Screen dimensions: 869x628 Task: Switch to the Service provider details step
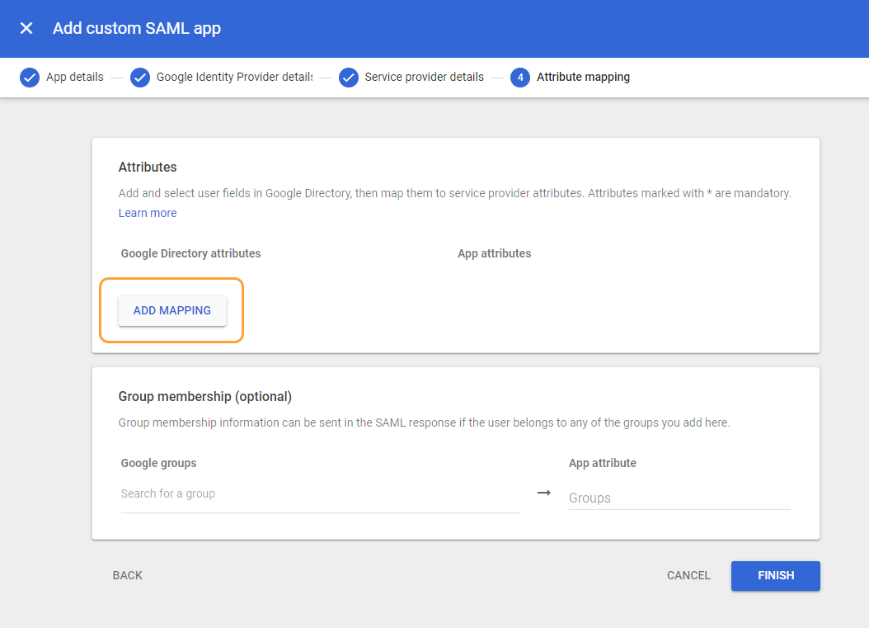(425, 77)
